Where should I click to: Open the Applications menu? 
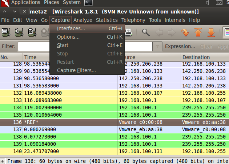coord(26,2)
